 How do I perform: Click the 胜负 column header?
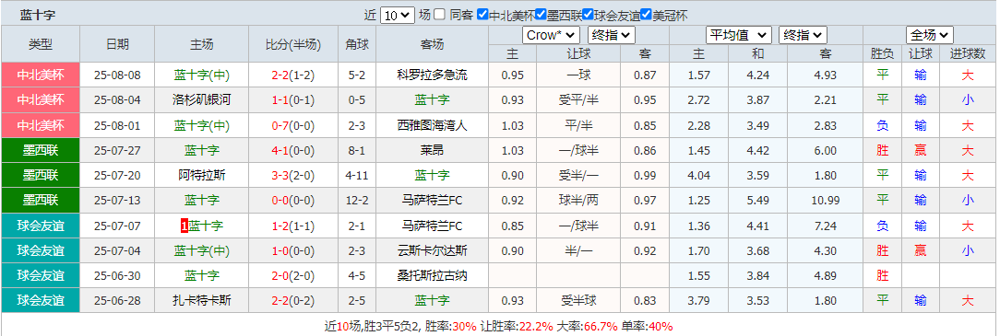[883, 54]
